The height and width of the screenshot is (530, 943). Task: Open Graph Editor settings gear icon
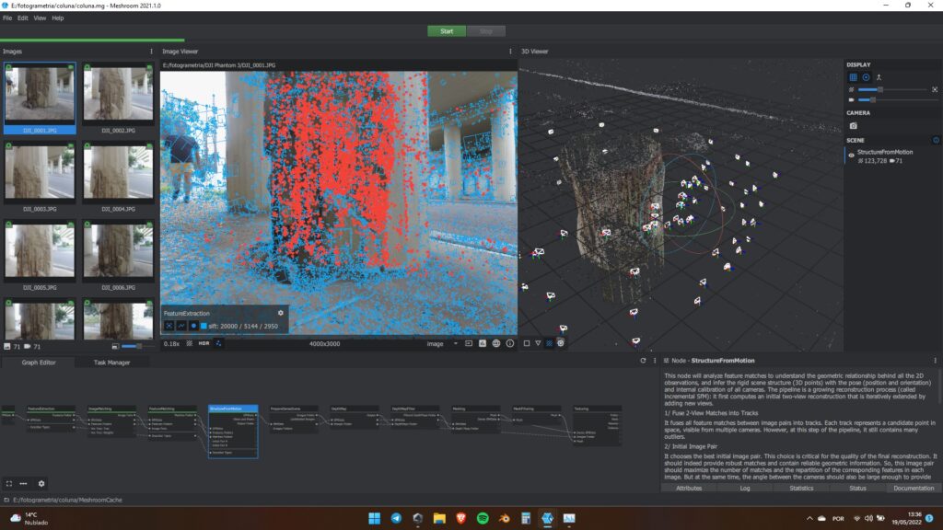click(x=41, y=483)
